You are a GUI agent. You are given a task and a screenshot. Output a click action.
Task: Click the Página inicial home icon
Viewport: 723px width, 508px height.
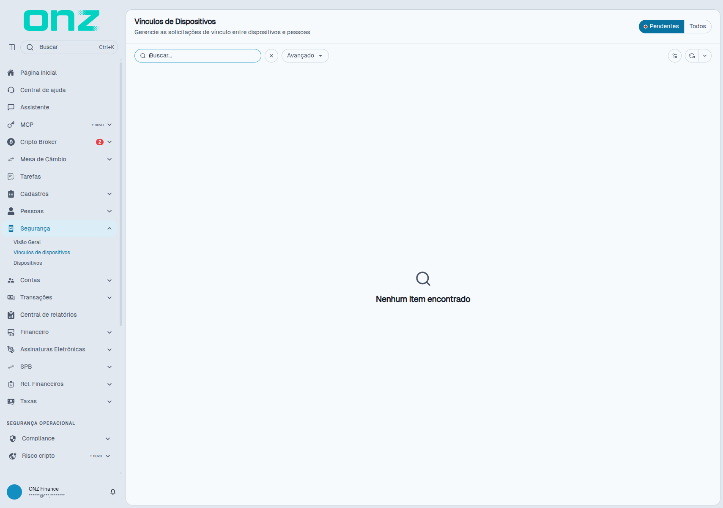(11, 73)
